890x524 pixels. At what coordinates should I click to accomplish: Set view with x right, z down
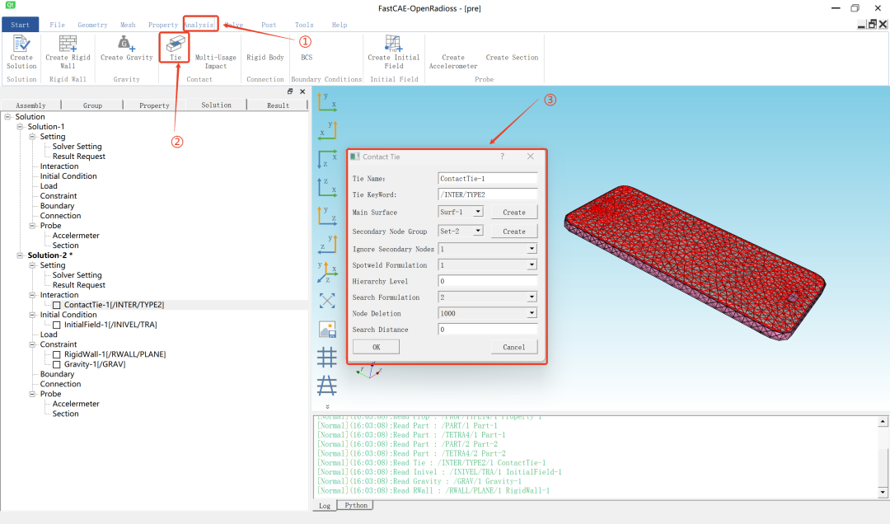pyautogui.click(x=327, y=159)
